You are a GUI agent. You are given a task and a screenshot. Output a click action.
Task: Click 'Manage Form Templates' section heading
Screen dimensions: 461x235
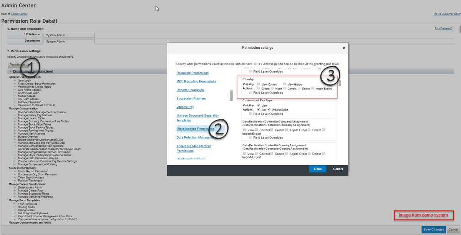pyautogui.click(x=25, y=200)
